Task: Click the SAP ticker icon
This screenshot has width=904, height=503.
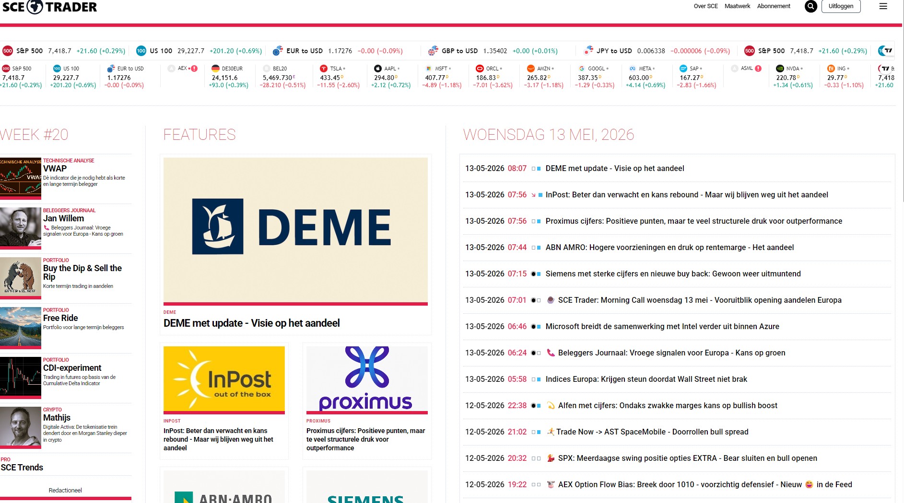Action: [683, 69]
